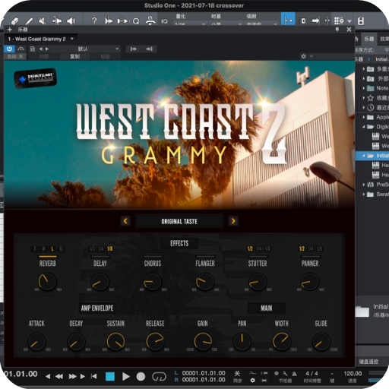Expand the favorites star folder
This screenshot has height=389, width=389.
click(364, 98)
